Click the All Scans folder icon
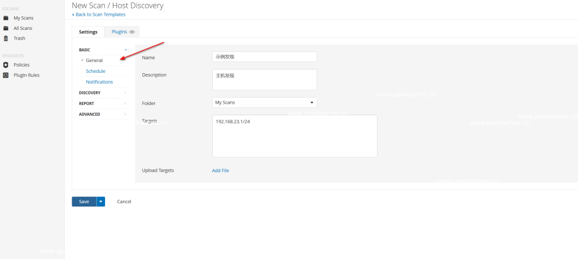Screen dimensions: 578x259 point(6,28)
